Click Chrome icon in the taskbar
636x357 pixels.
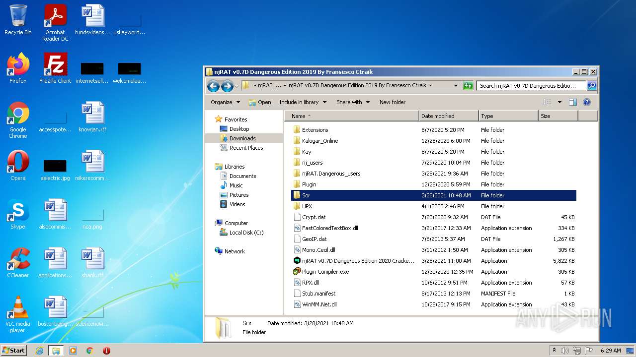(x=89, y=351)
